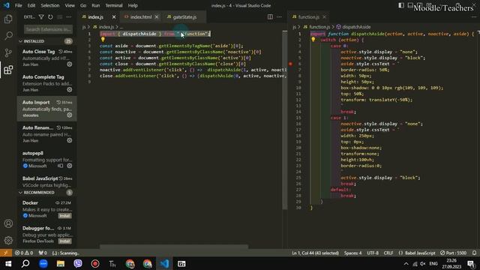The image size is (480, 270).
Task: Open Ln 1, Col 44 go-to-line
Action: [315, 253]
